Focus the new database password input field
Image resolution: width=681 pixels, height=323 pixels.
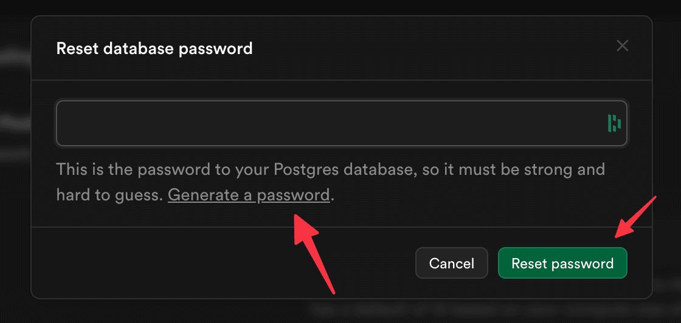tap(328, 123)
